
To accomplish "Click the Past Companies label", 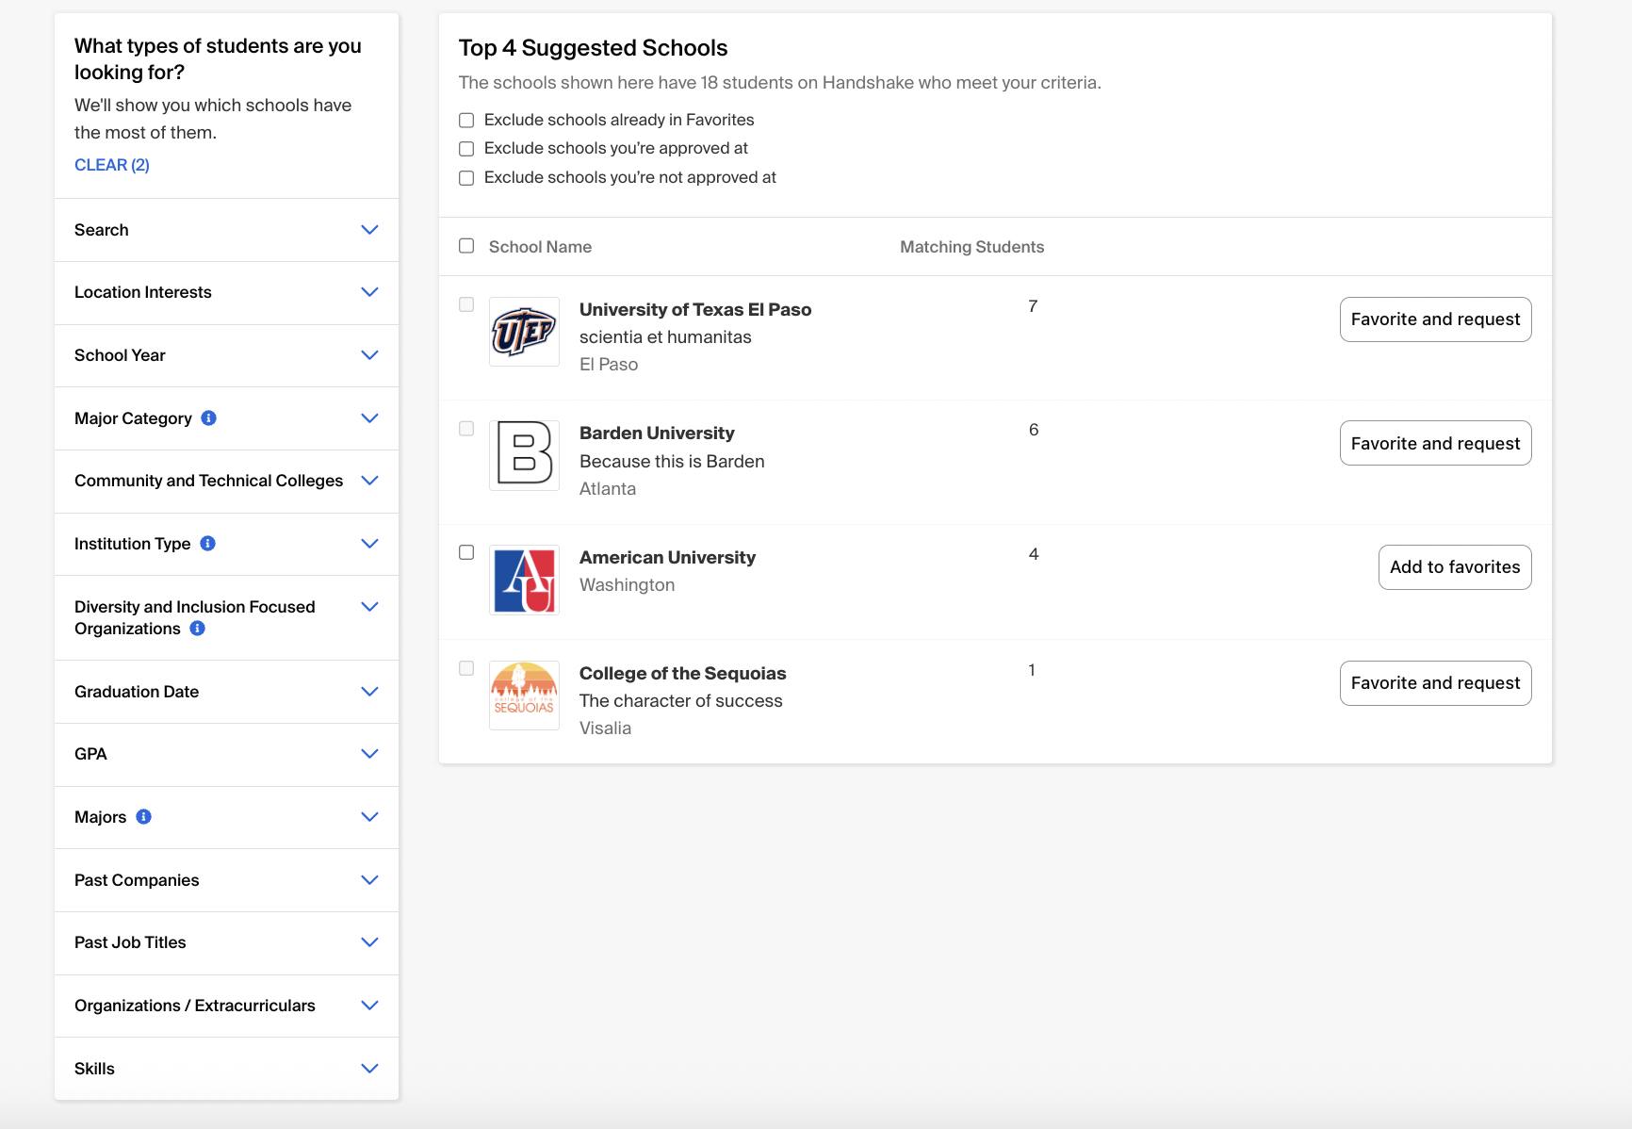I will [137, 880].
